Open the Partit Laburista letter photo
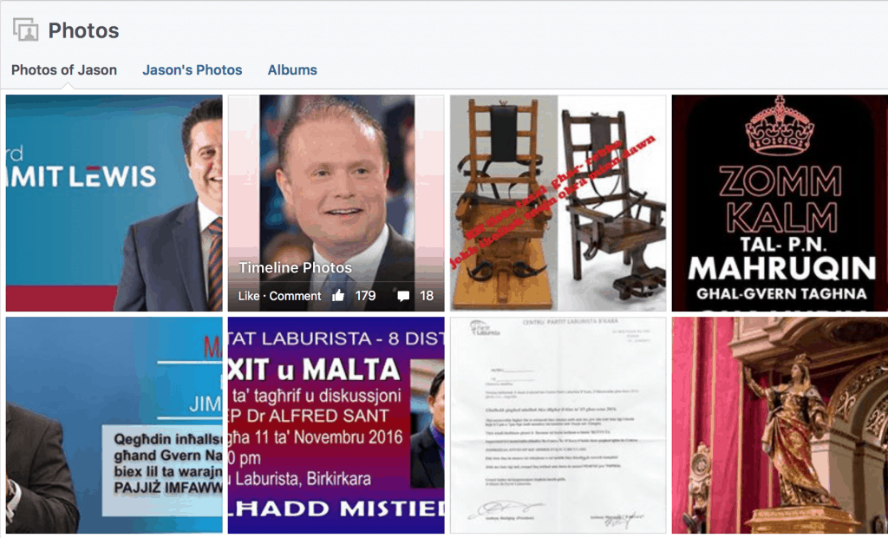888x538 pixels. coord(558,425)
